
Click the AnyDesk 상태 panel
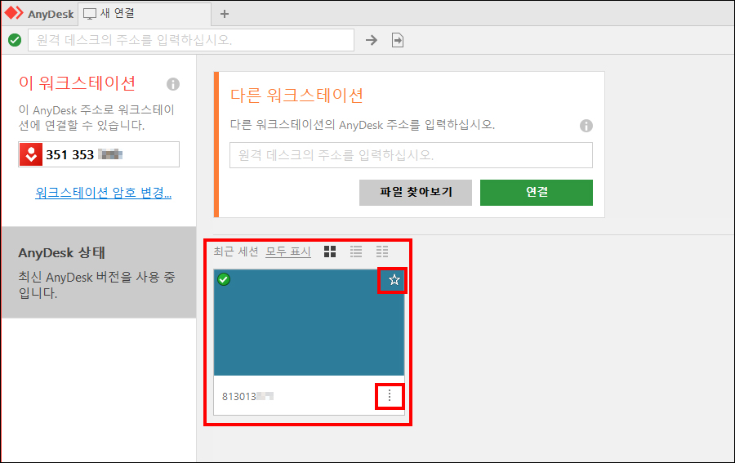(x=99, y=272)
